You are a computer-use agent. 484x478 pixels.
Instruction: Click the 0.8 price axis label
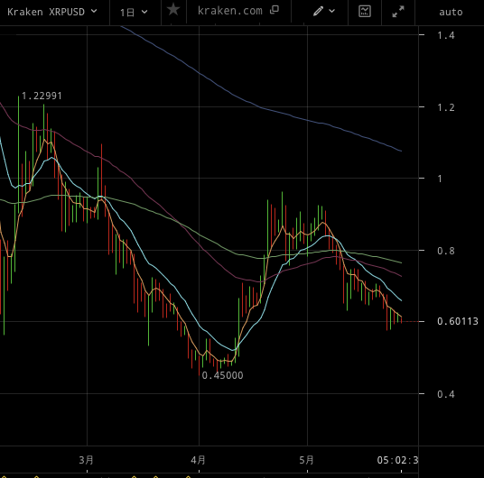pos(446,251)
